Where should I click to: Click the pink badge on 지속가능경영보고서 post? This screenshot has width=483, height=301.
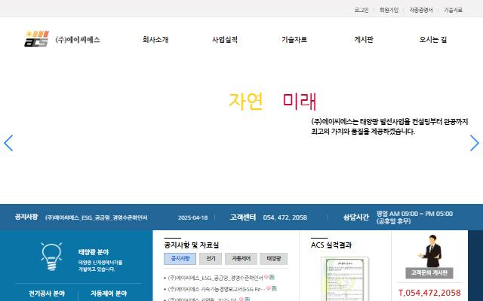[269, 288]
